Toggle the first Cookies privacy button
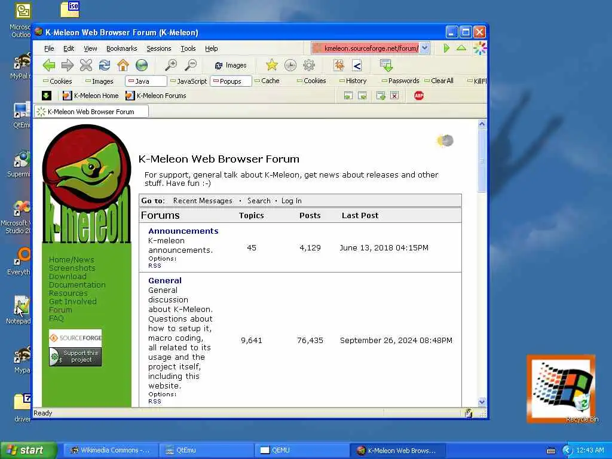Image resolution: width=612 pixels, height=459 pixels. (58, 81)
